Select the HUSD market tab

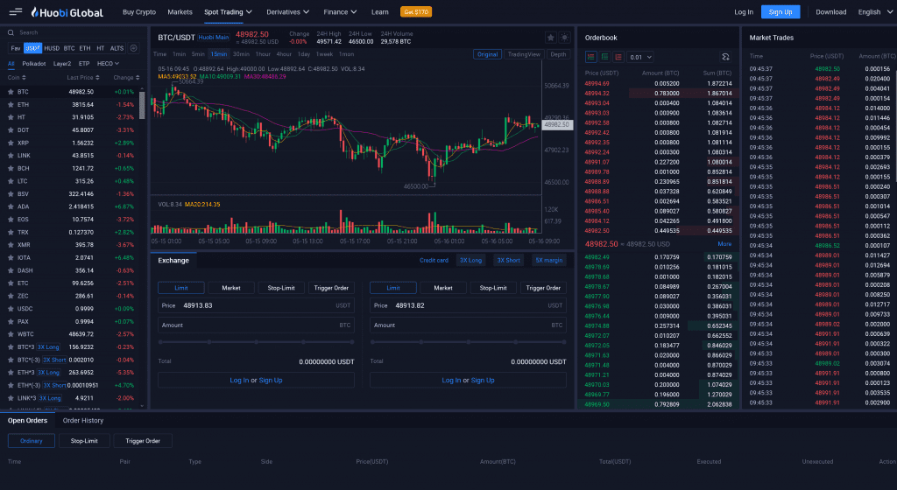click(x=52, y=48)
